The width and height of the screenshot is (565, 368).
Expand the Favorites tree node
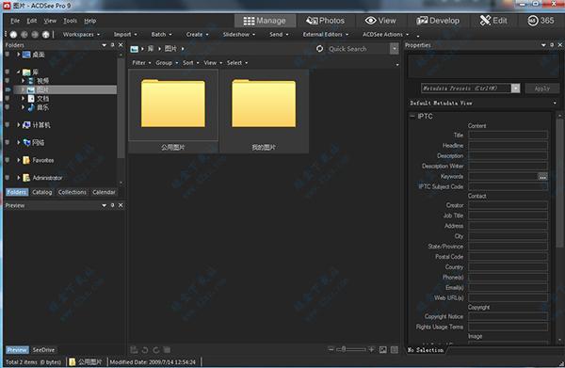pyautogui.click(x=19, y=160)
